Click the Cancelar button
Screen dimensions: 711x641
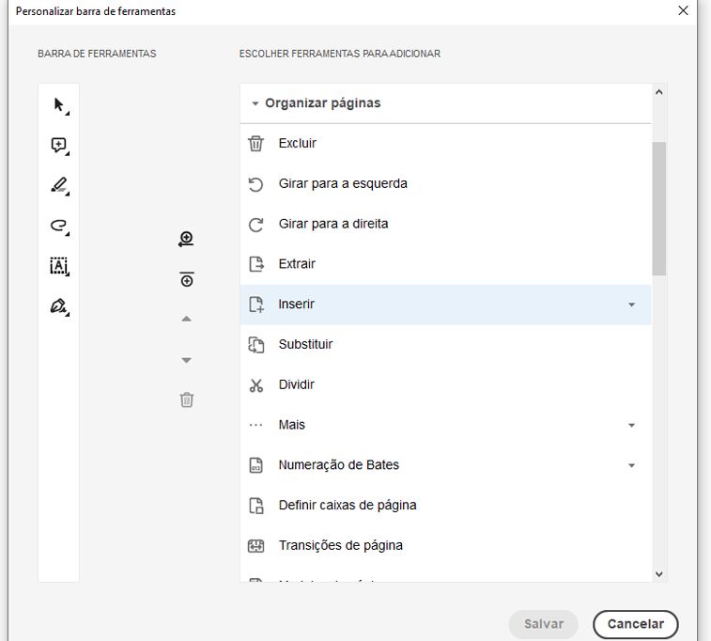[x=635, y=624]
